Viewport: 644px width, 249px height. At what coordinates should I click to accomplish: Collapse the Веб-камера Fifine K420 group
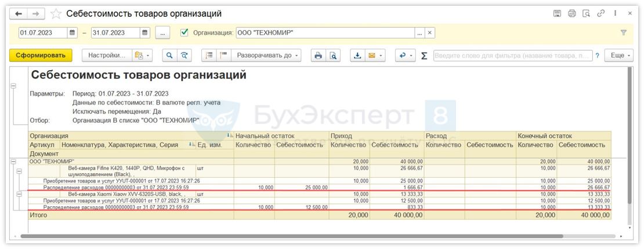click(19, 171)
